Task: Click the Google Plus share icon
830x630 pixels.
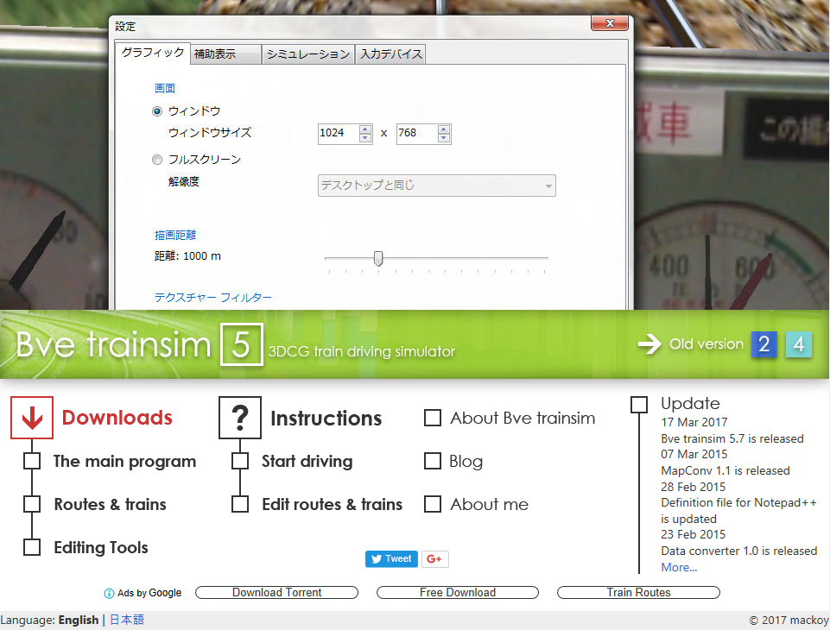Action: coord(434,559)
